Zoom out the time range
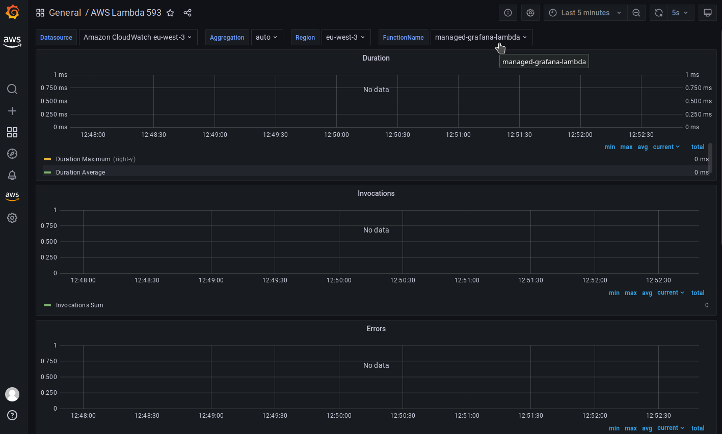 pos(636,13)
